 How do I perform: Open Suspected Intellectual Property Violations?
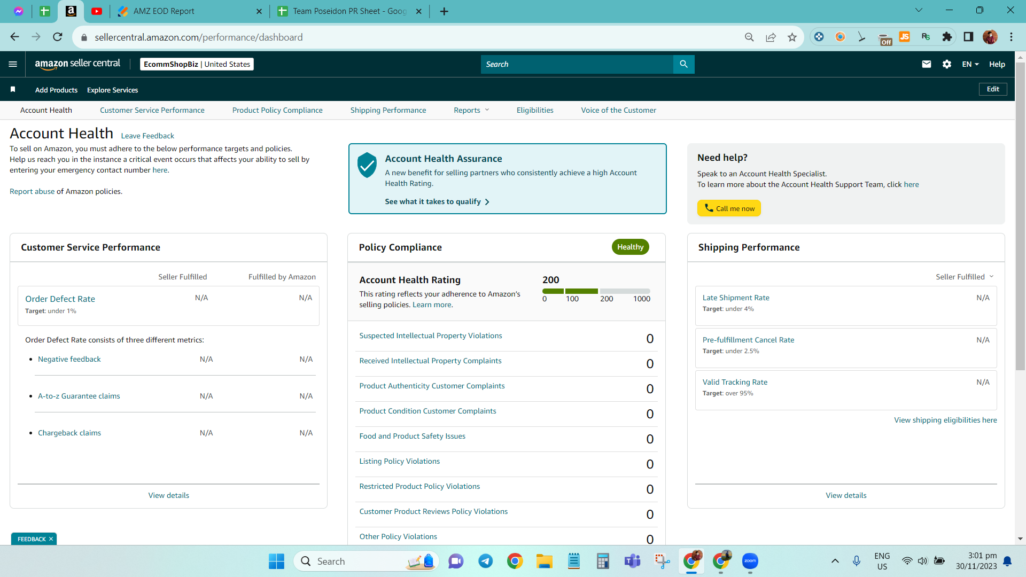click(x=431, y=336)
